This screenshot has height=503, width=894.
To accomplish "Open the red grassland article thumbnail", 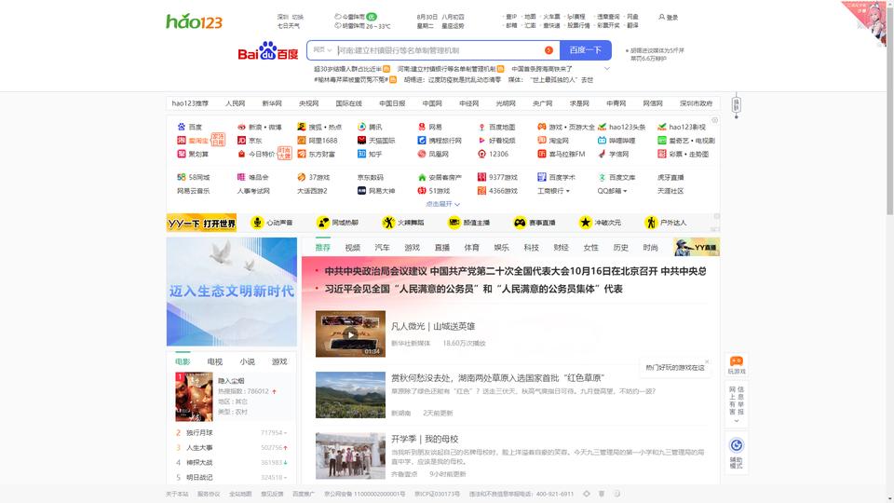I will [x=351, y=395].
